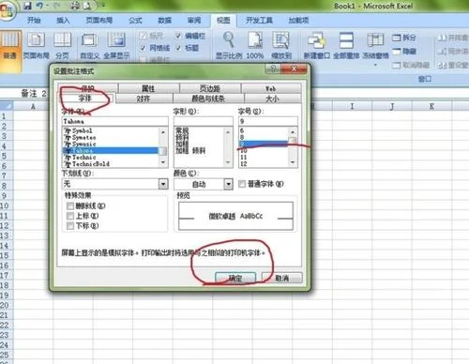Screen dimensions: 469x364
Task: Open the 开始 Home ribbon tab
Action: 34,21
